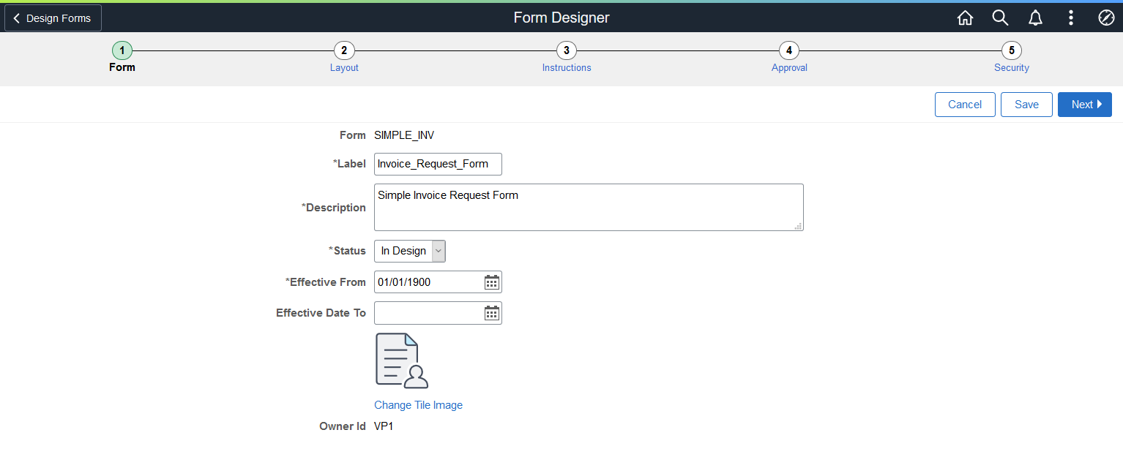Save the form
This screenshot has width=1123, height=449.
(x=1026, y=104)
